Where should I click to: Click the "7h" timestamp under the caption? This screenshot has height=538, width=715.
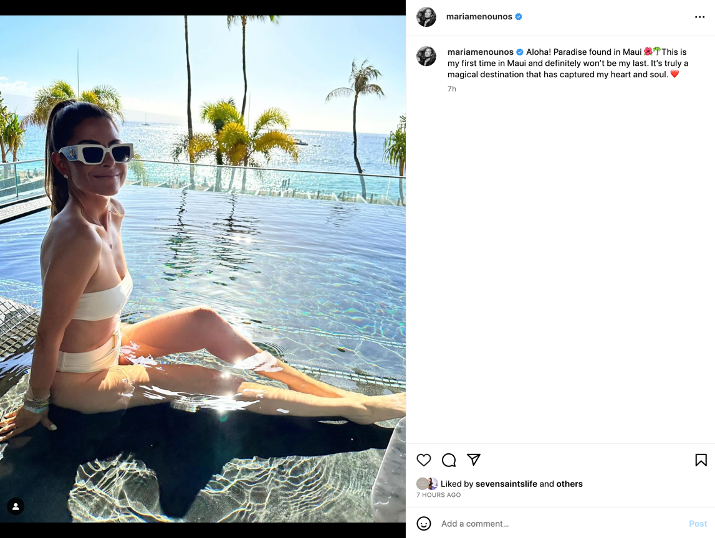tap(452, 89)
